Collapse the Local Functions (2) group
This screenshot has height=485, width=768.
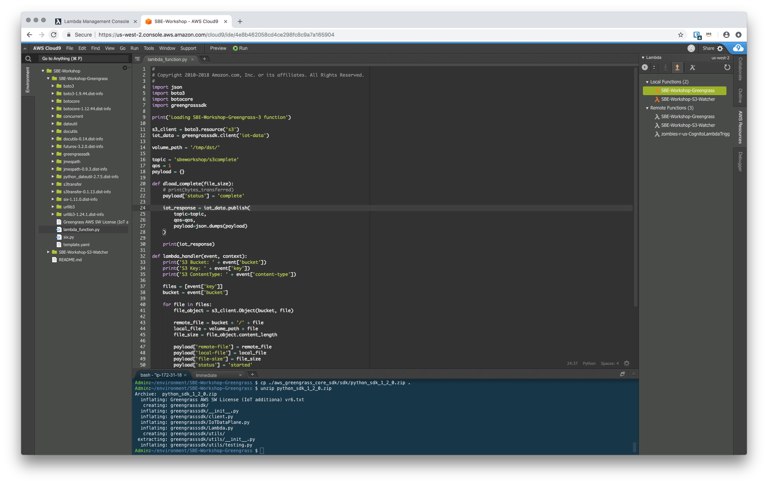[647, 82]
